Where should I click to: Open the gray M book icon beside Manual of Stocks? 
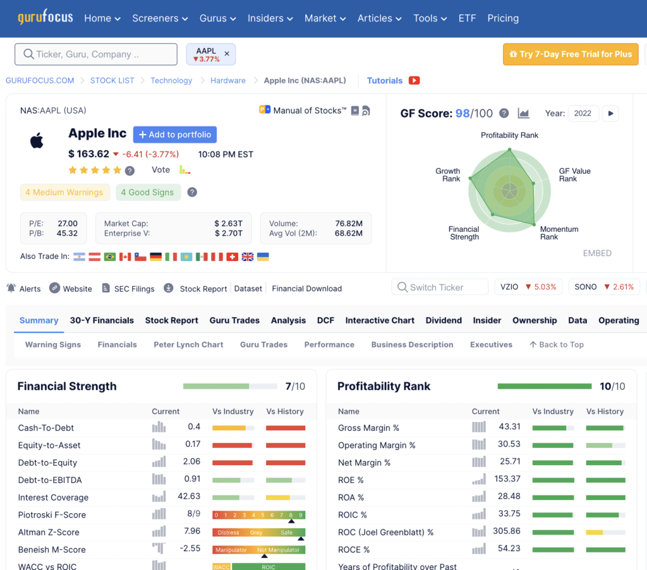(x=355, y=111)
